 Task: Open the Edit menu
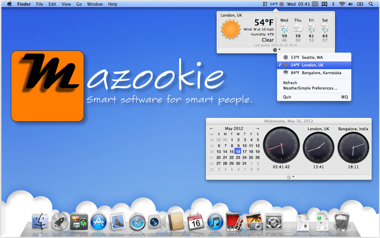[52, 4]
